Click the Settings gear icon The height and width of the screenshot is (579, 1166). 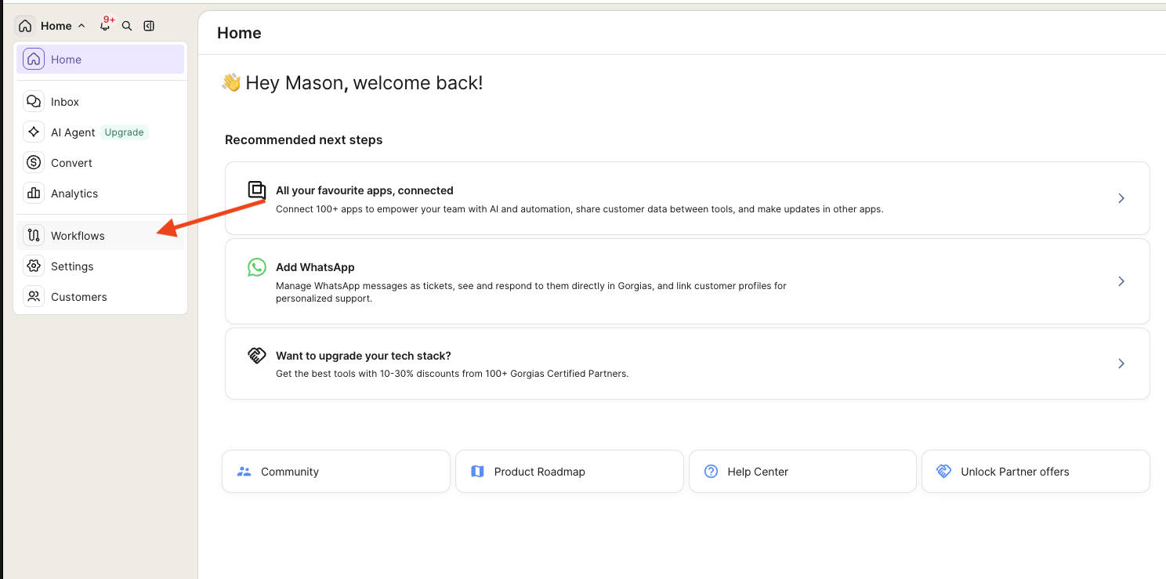pyautogui.click(x=34, y=266)
